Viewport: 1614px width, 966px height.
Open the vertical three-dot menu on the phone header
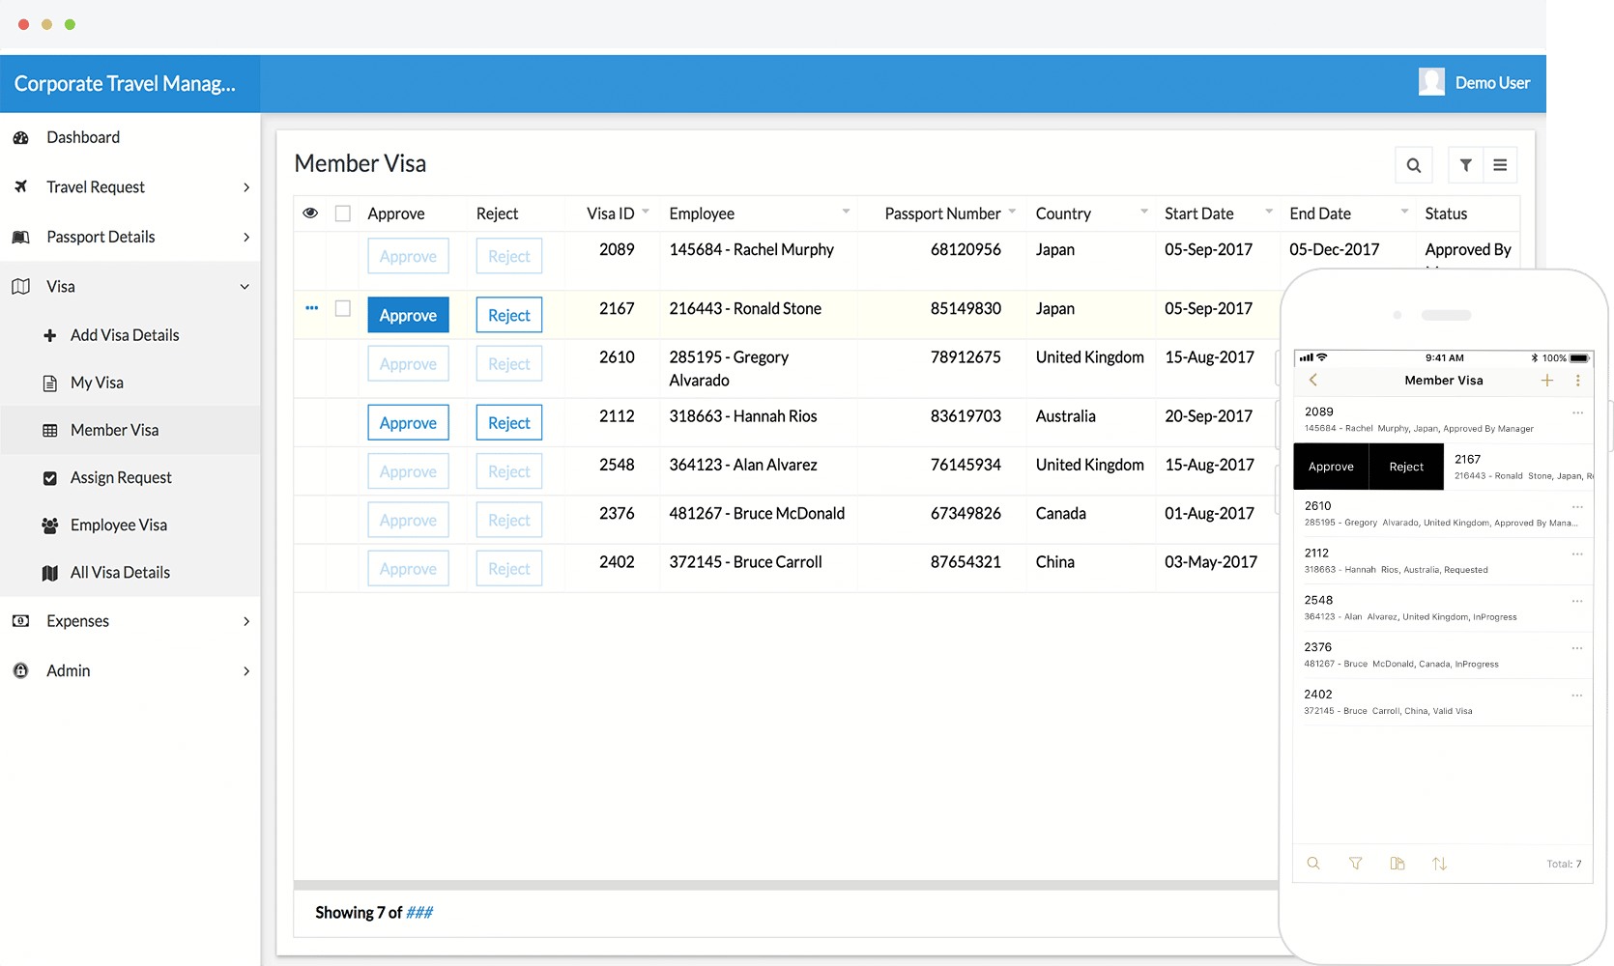[1578, 380]
